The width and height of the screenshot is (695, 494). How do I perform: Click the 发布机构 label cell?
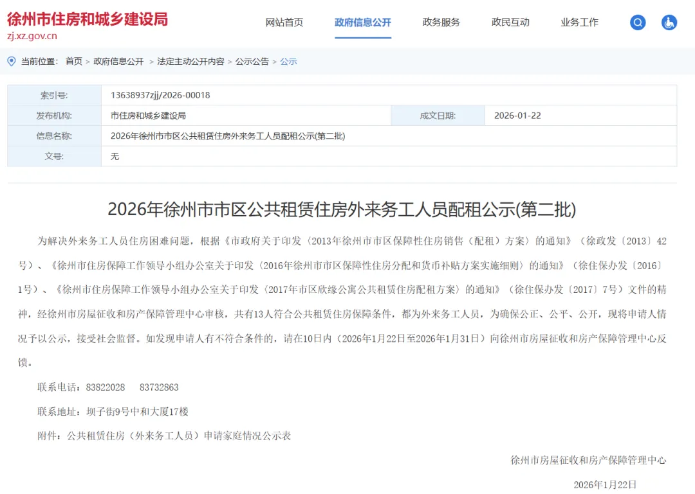[x=54, y=116]
